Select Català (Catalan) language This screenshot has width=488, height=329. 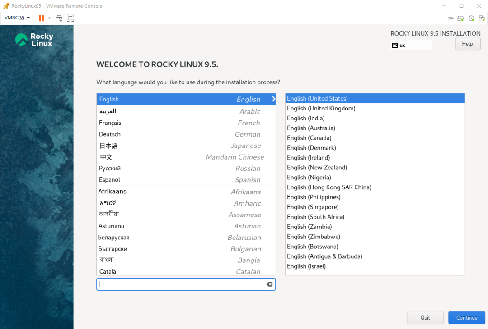[186, 271]
